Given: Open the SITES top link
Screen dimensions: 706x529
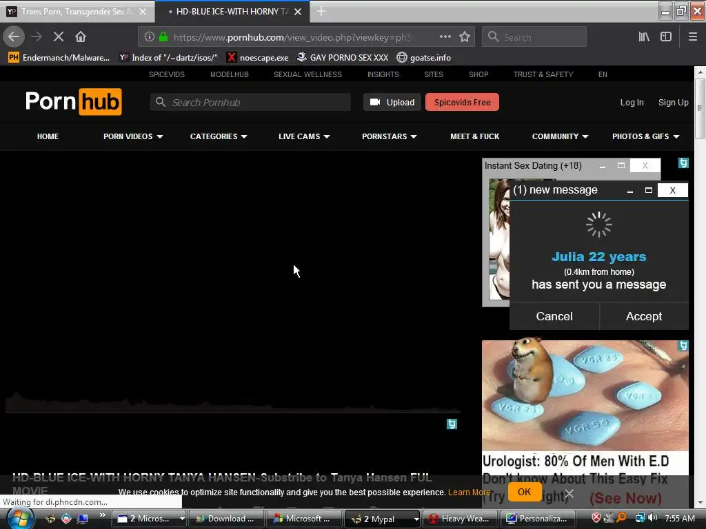Looking at the screenshot, I should click(x=434, y=74).
